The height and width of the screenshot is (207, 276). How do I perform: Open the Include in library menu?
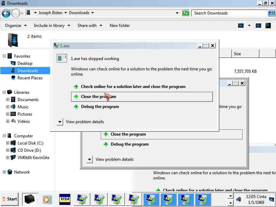click(52, 26)
